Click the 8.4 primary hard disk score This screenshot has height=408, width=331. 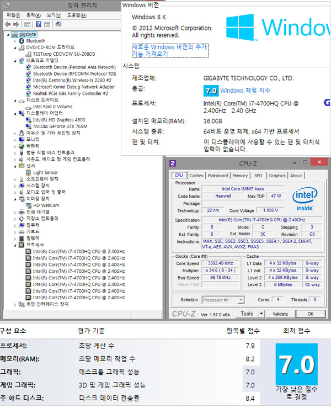[250, 399]
